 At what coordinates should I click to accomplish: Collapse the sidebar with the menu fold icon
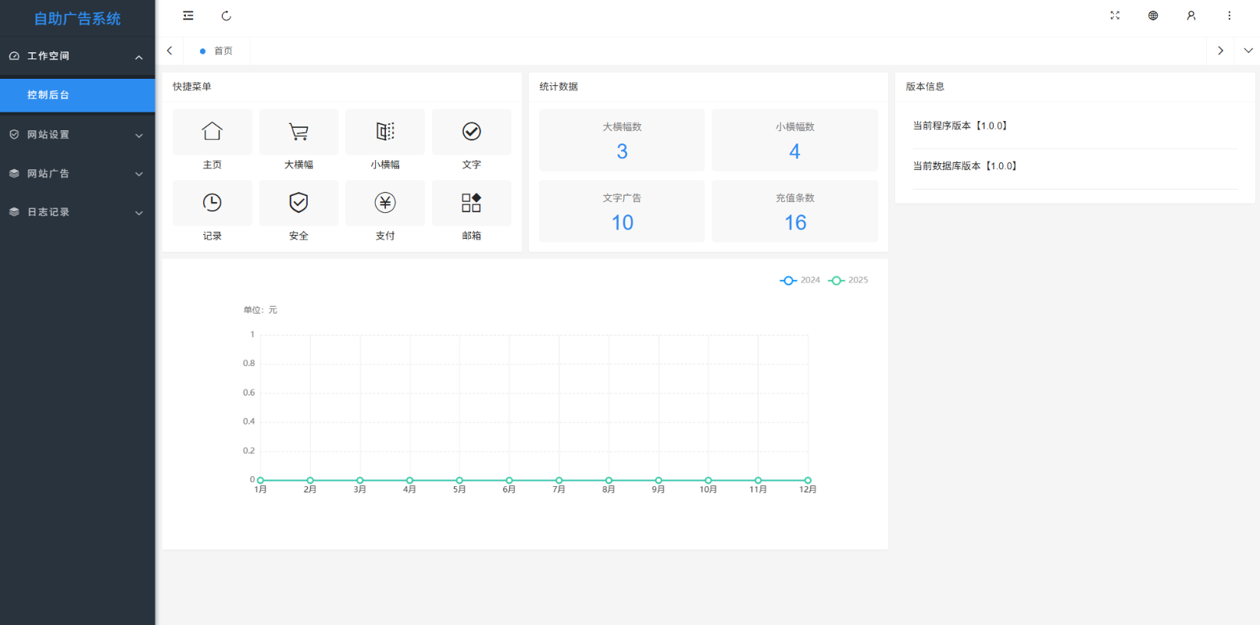click(x=188, y=16)
